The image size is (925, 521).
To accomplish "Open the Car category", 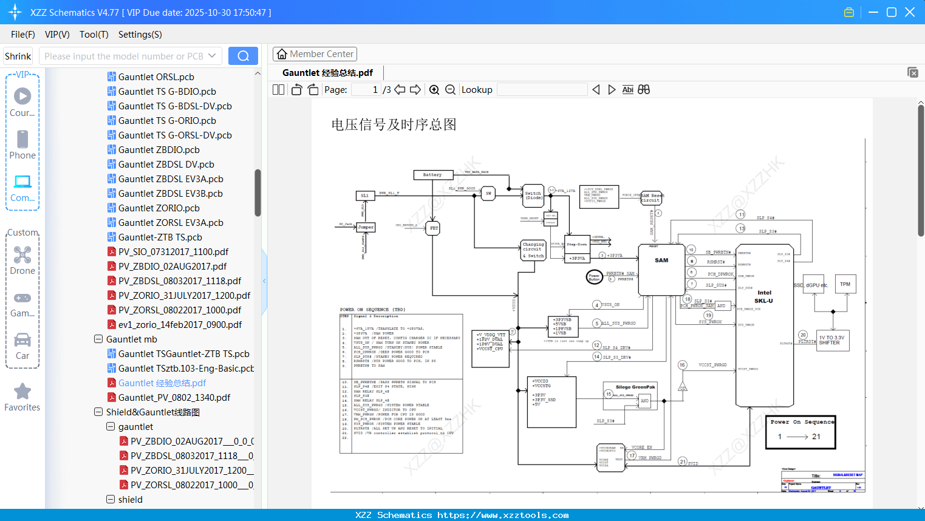I will tap(22, 346).
